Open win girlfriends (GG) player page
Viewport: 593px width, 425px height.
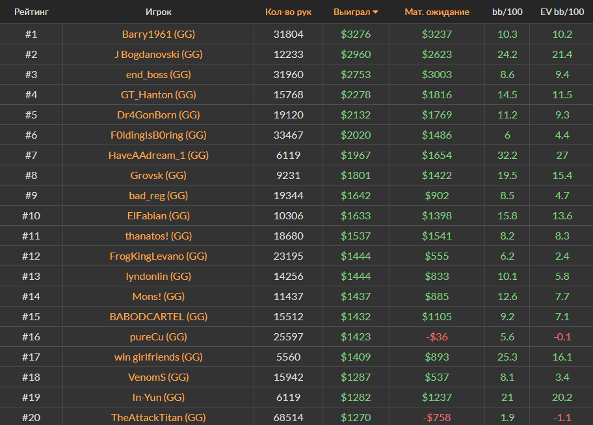[159, 357]
